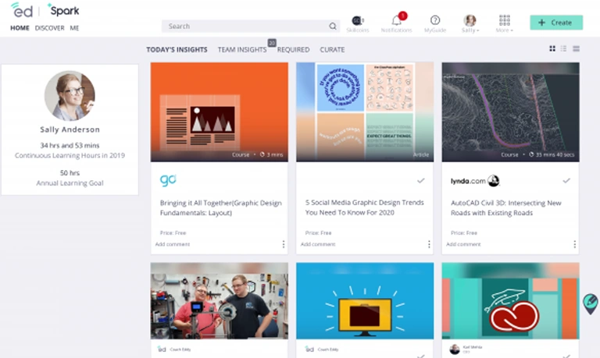This screenshot has height=358, width=600.
Task: Click the Create button
Action: point(556,23)
